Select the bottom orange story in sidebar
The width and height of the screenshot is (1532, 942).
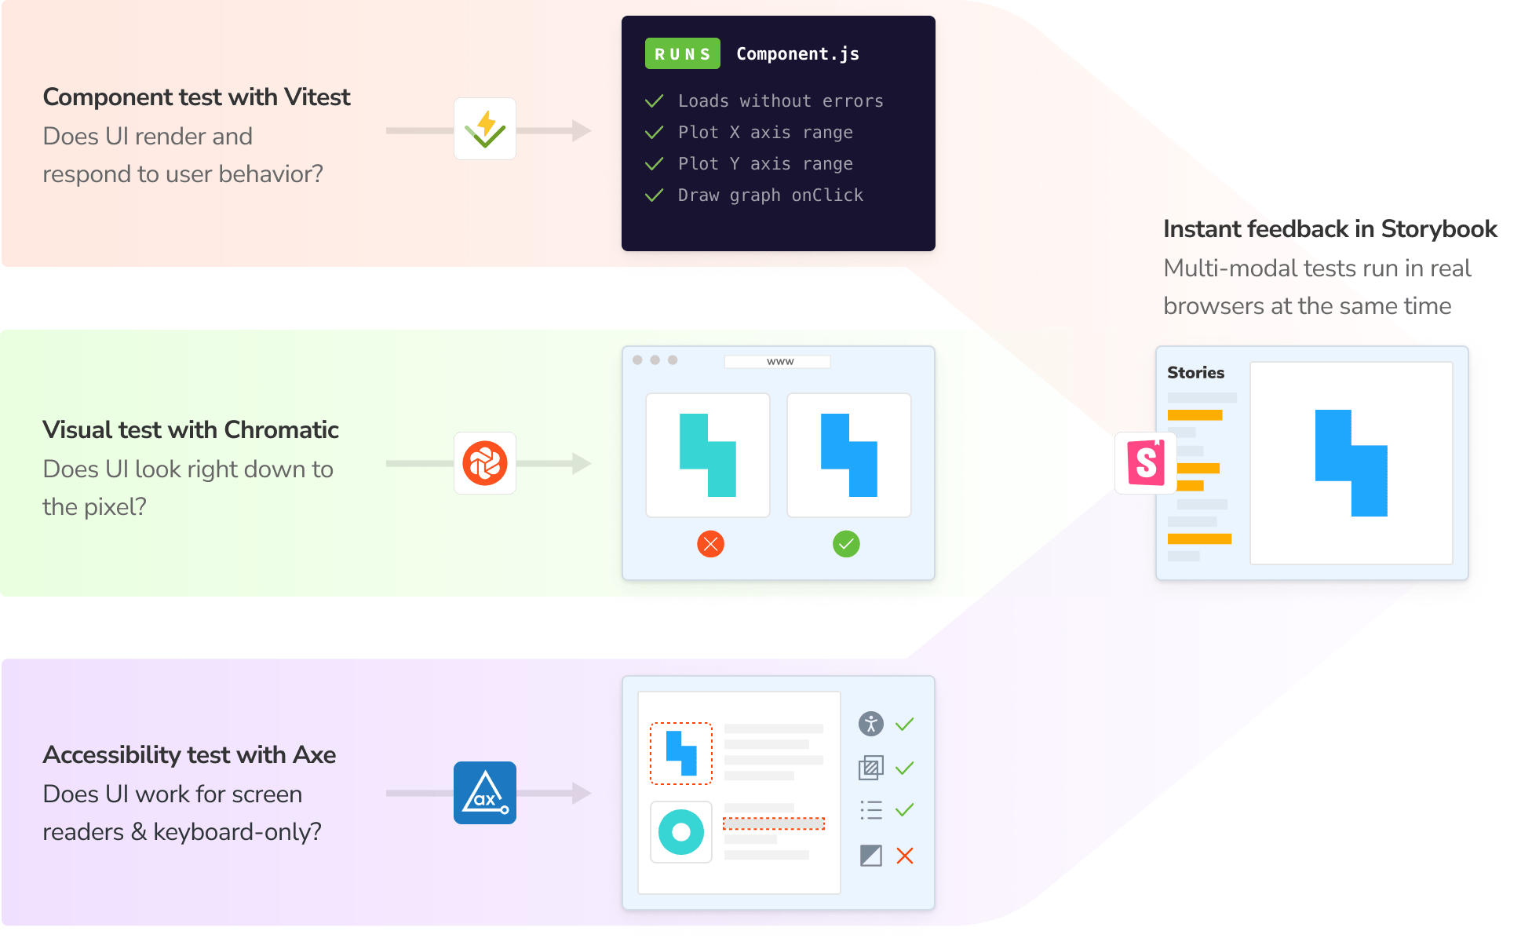1199,539
